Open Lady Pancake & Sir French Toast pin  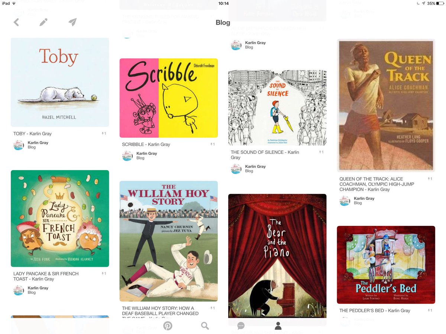pos(60,218)
